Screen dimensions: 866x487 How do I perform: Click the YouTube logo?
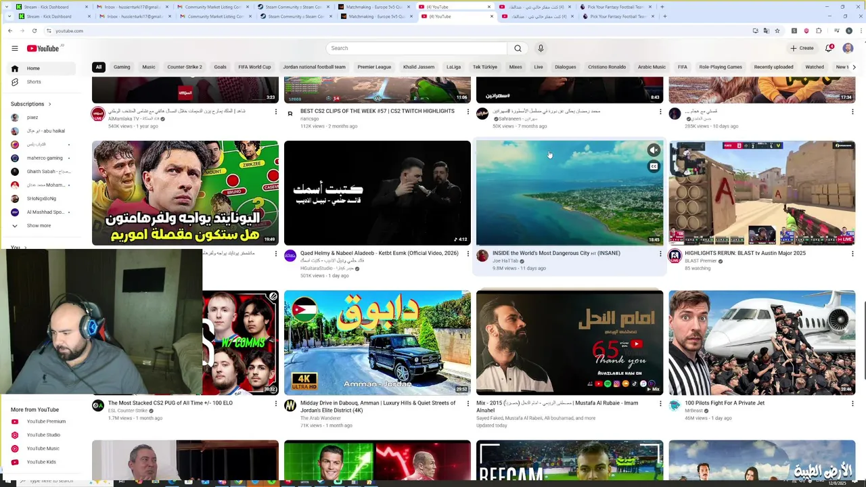[x=45, y=48]
